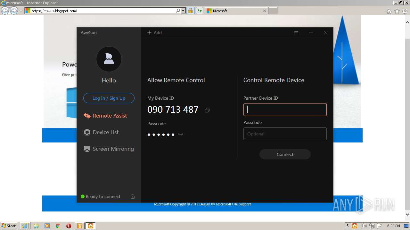Click the Add button in the AweSun title bar
Screen dimensions: 410x230
(154, 33)
